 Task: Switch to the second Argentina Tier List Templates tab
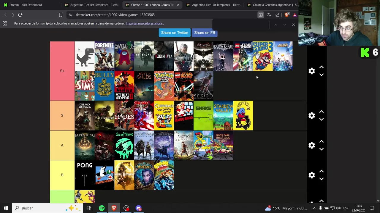click(213, 5)
